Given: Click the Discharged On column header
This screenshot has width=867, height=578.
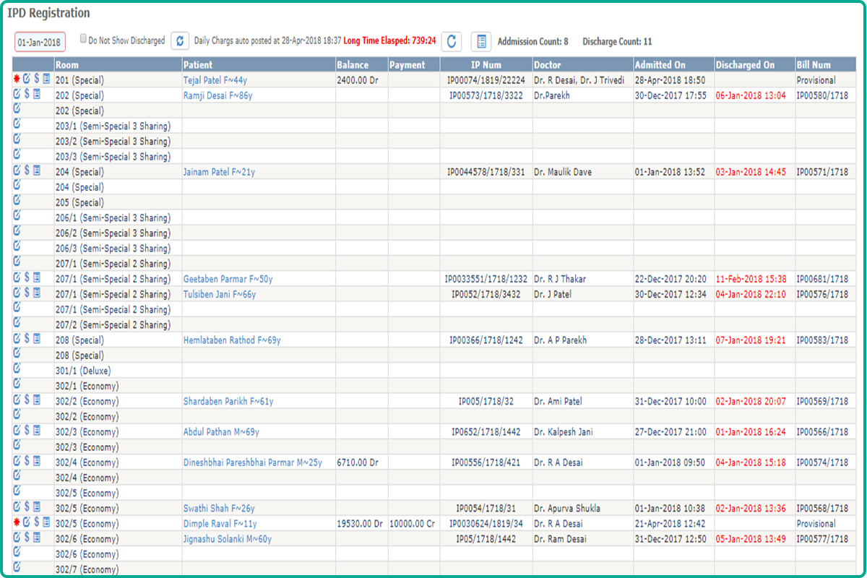Looking at the screenshot, I should point(744,65).
